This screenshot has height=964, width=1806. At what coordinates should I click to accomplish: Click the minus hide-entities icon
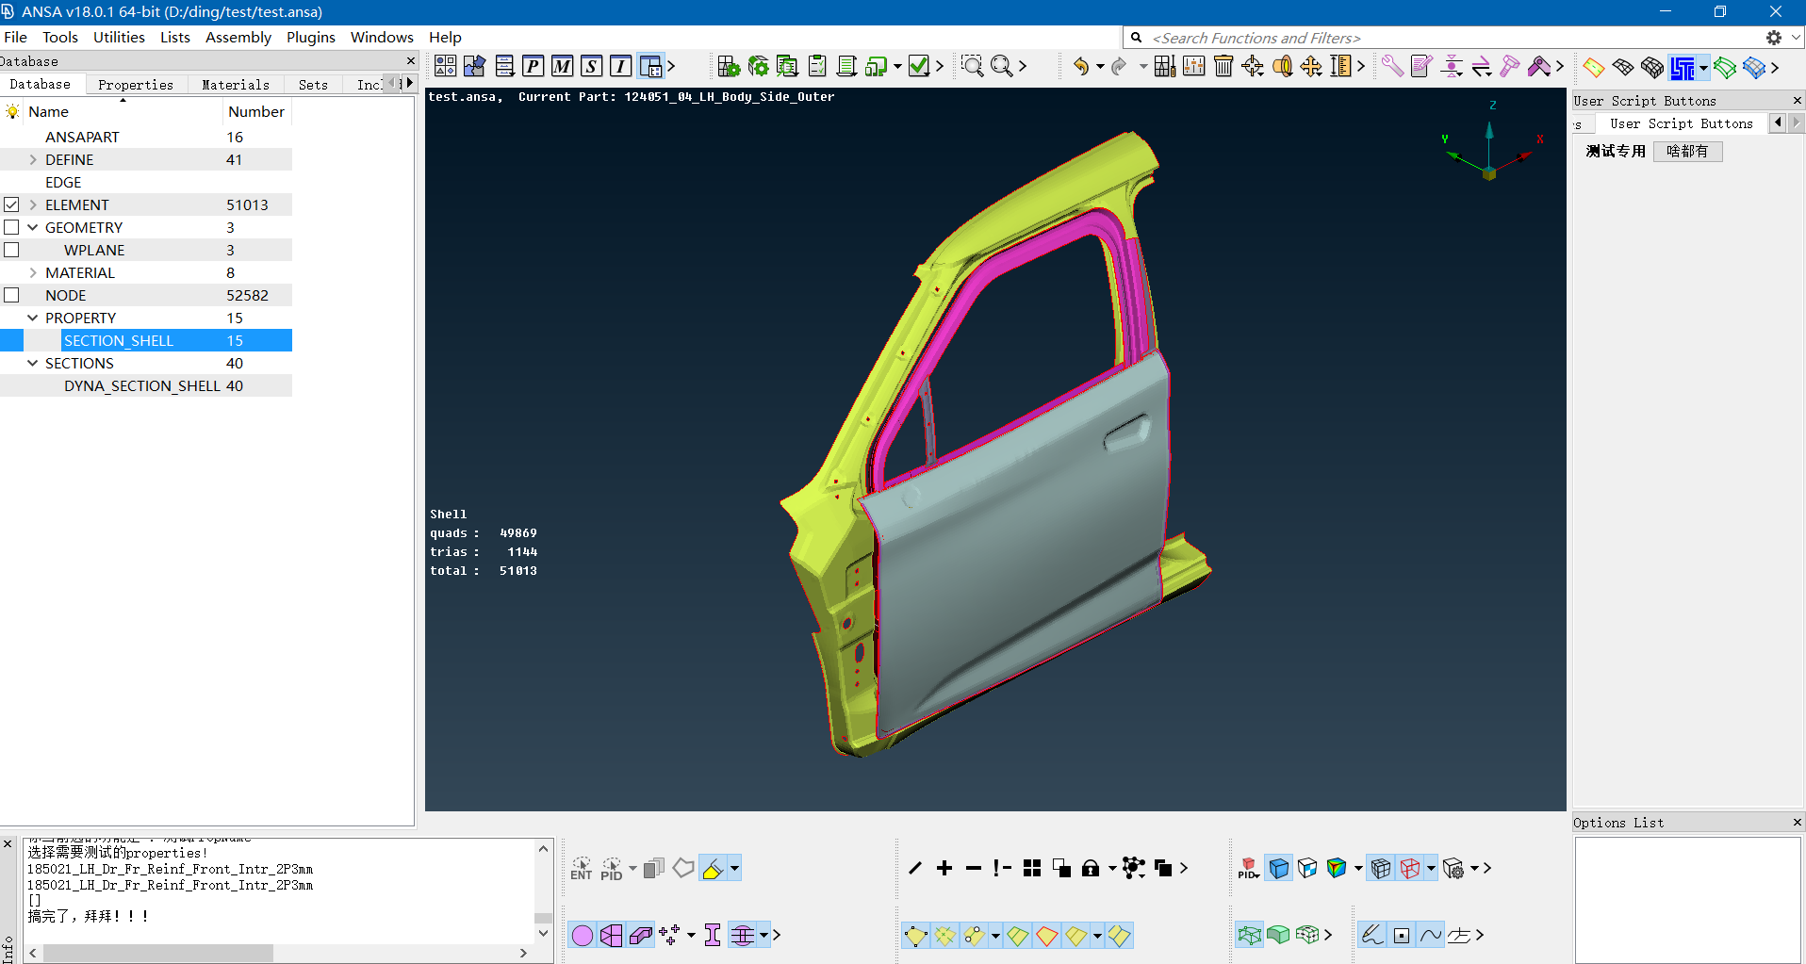coord(974,868)
